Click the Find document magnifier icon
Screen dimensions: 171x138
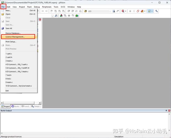[114, 11]
